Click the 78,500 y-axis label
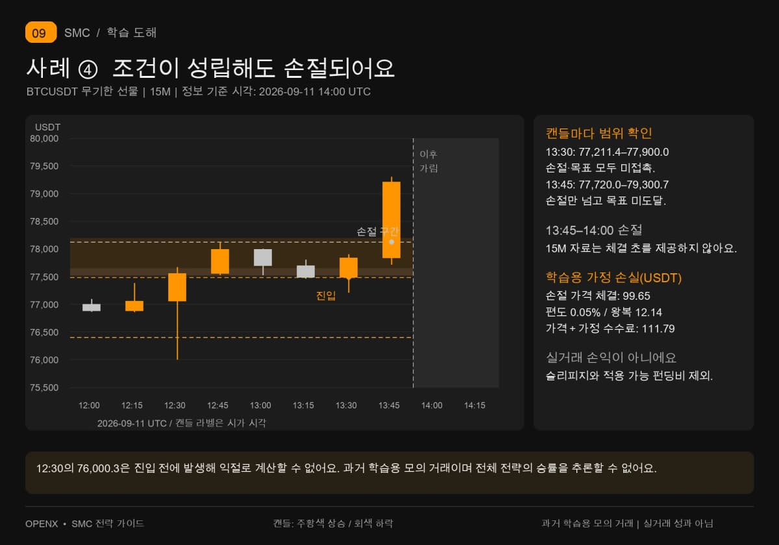 45,221
